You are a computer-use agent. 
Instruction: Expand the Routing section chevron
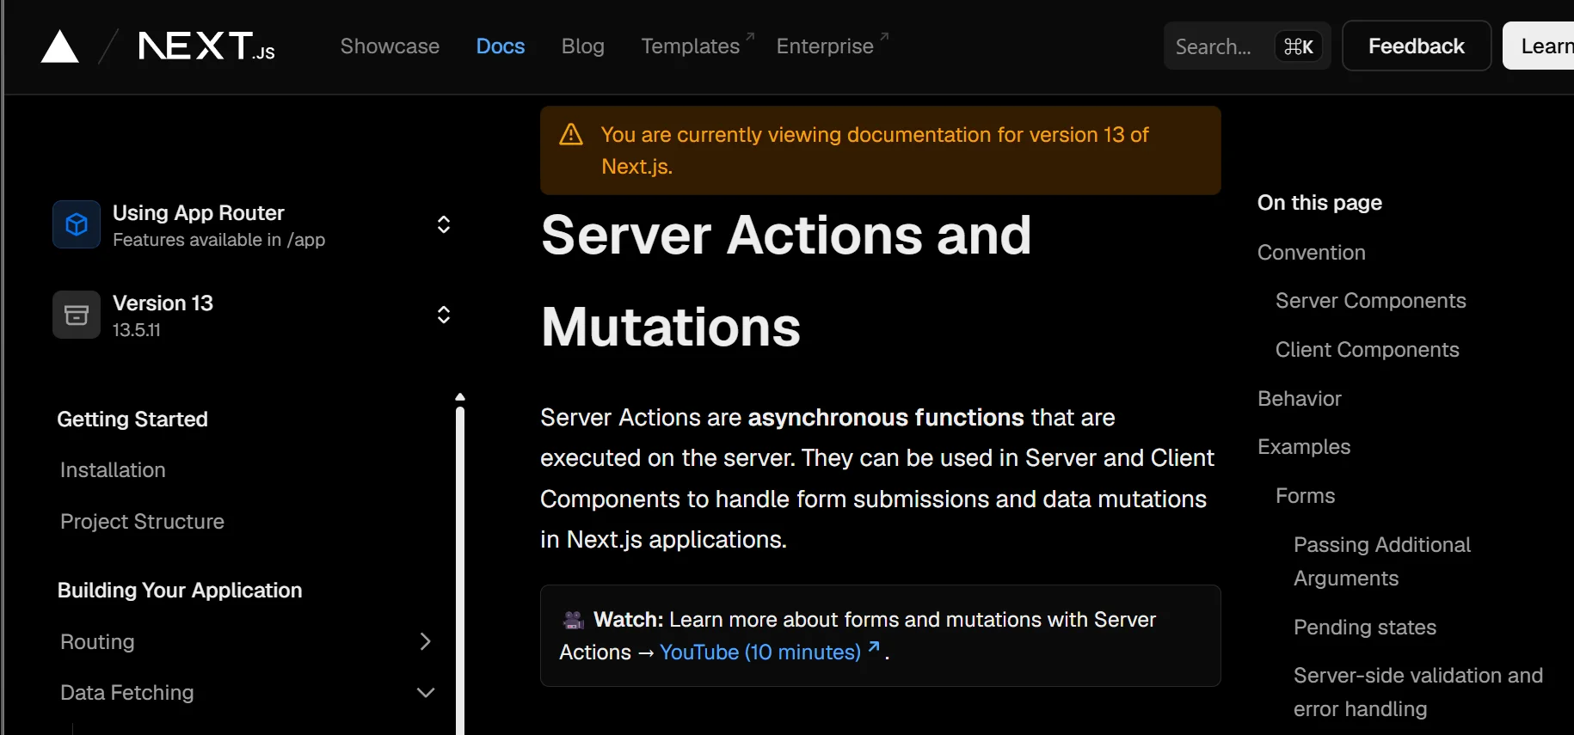coord(425,641)
